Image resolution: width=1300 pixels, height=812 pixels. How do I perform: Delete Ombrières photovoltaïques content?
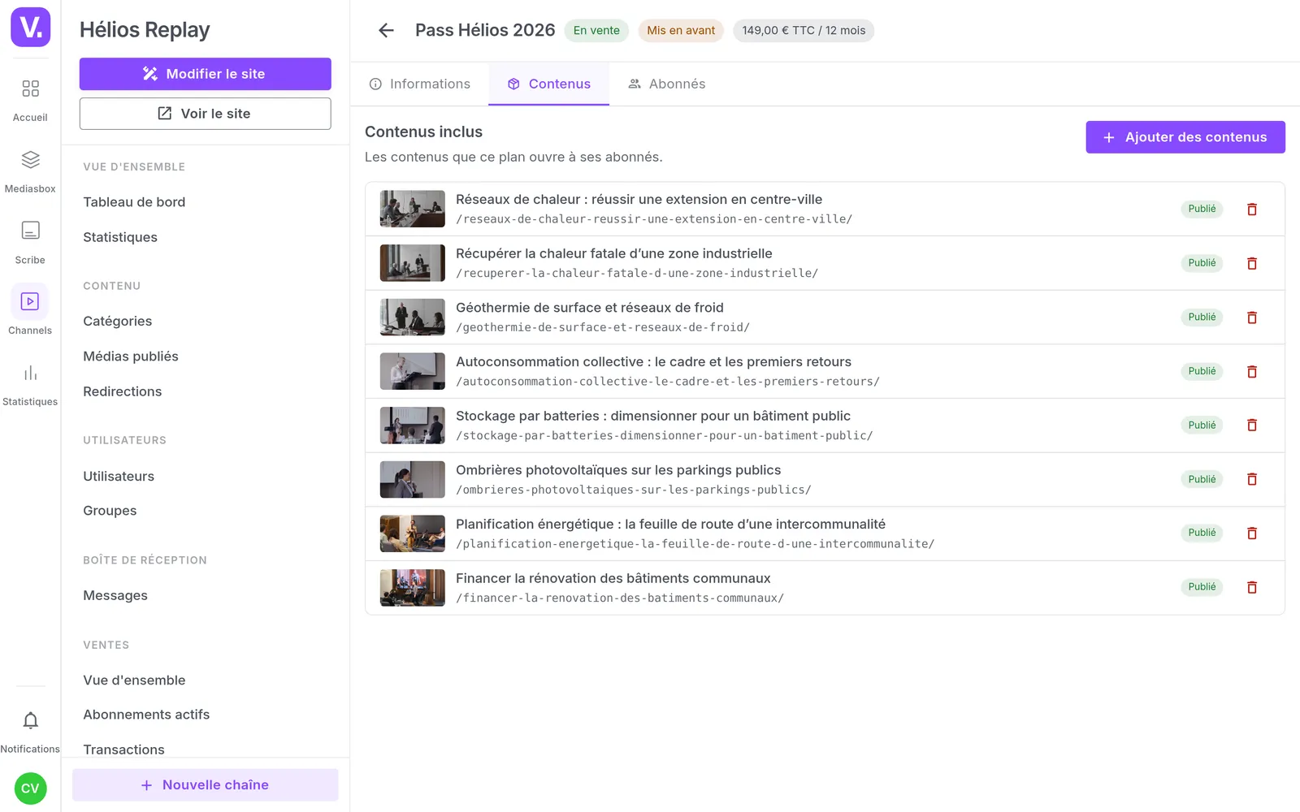(x=1252, y=479)
